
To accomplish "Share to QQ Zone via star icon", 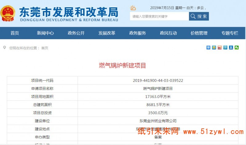I will (x=214, y=48).
